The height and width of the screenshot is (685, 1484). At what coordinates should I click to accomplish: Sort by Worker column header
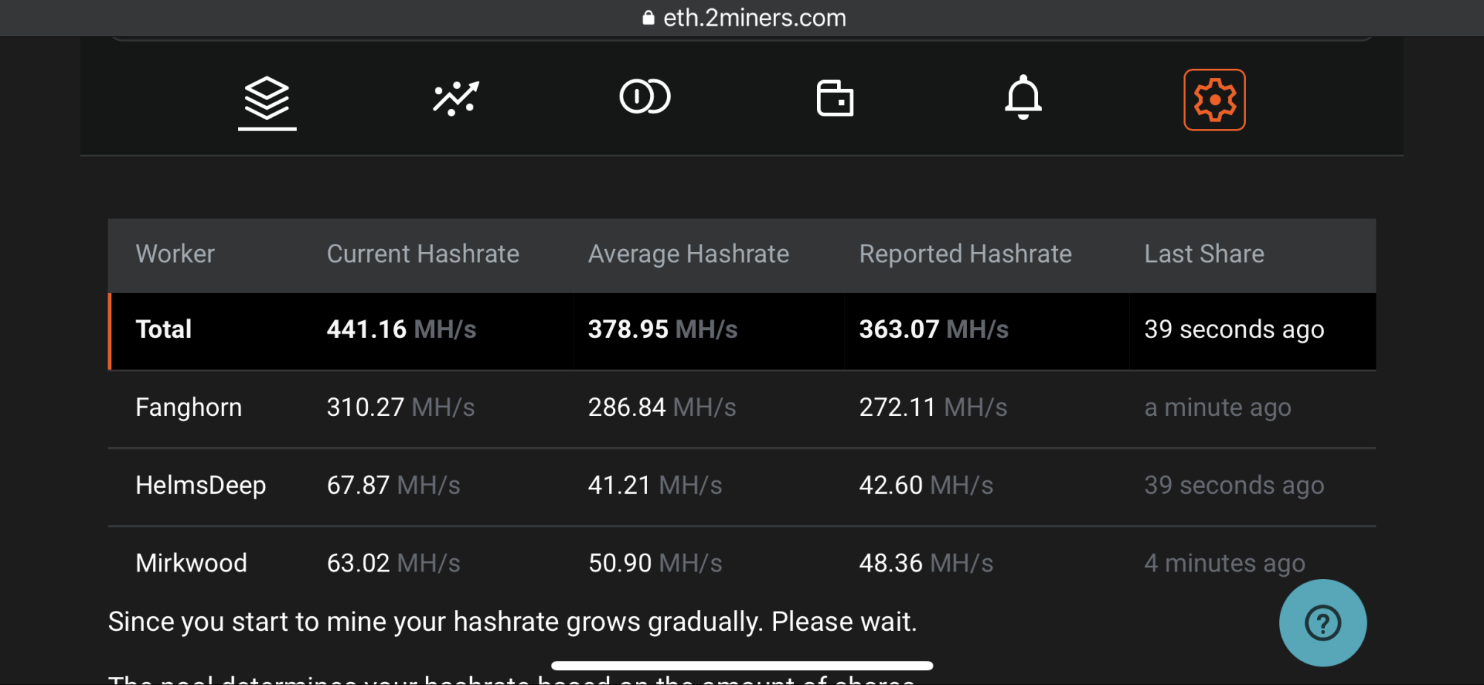tap(175, 254)
